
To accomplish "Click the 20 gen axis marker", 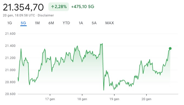I will click(x=146, y=99).
